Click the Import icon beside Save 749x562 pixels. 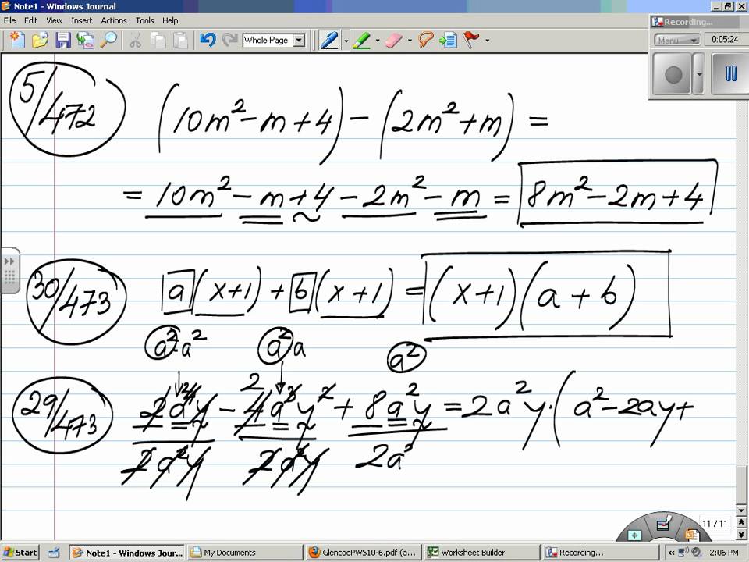point(86,40)
